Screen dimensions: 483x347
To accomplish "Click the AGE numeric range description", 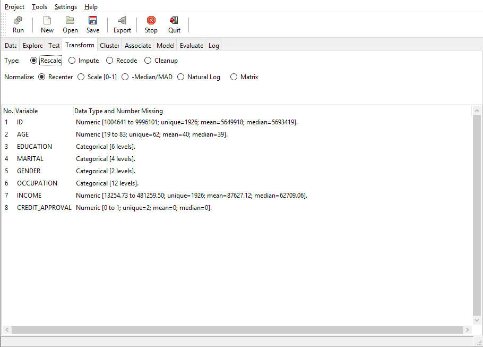I will [152, 134].
